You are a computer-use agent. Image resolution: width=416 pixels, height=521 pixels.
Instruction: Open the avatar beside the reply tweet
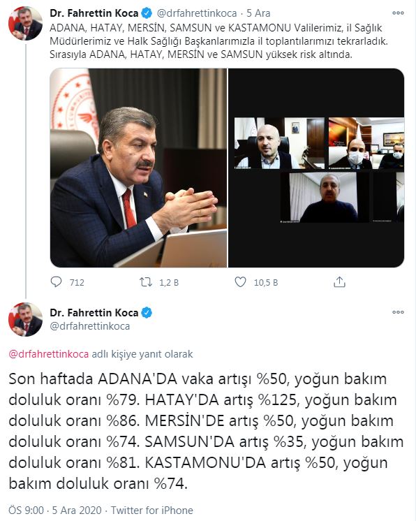(26, 319)
